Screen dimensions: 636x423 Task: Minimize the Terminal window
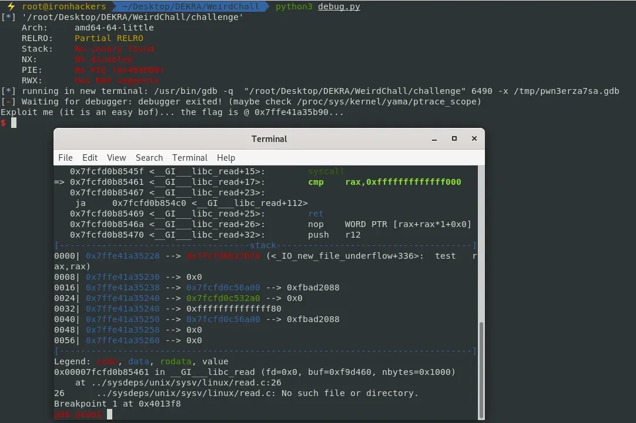tap(434, 139)
